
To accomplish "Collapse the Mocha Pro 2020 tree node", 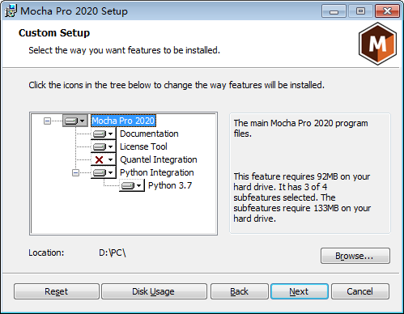I will click(47, 121).
